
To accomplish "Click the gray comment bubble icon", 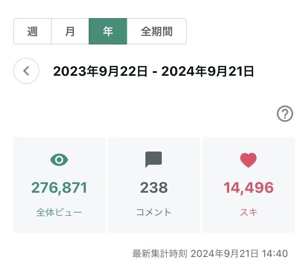I will [x=154, y=159].
